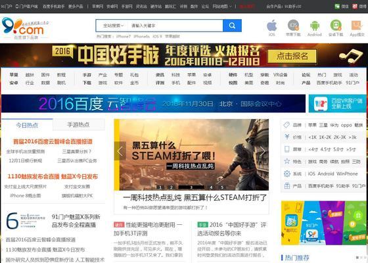Click the 特色 star icon
The width and height of the screenshot is (368, 263).
pos(287,161)
